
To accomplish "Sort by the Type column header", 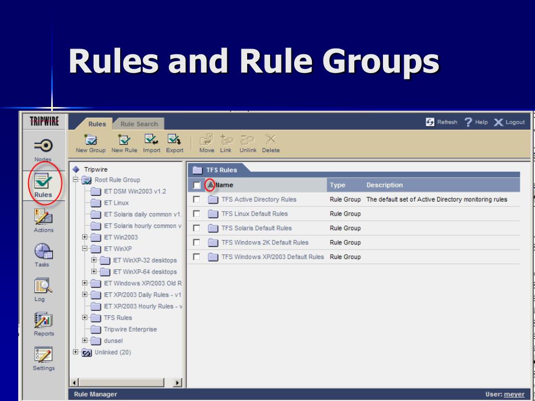I will [338, 185].
